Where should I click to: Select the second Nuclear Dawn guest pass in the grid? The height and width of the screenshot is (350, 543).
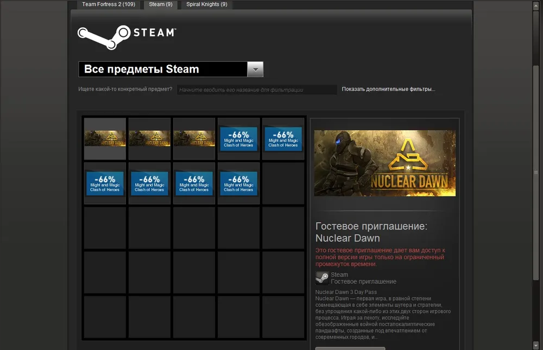149,138
